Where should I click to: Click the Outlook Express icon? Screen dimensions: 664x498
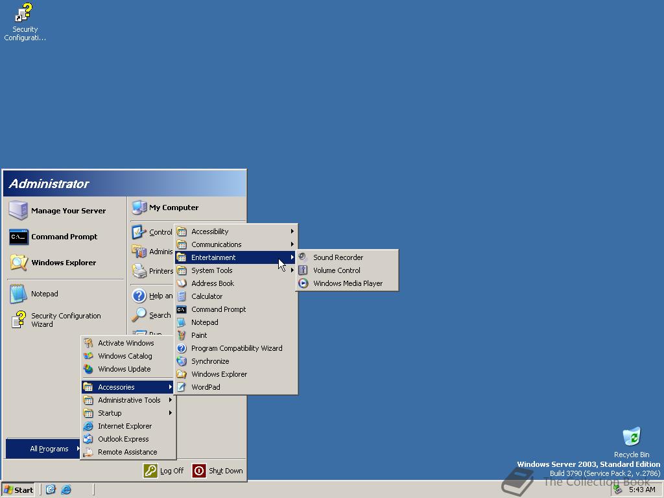(x=88, y=439)
